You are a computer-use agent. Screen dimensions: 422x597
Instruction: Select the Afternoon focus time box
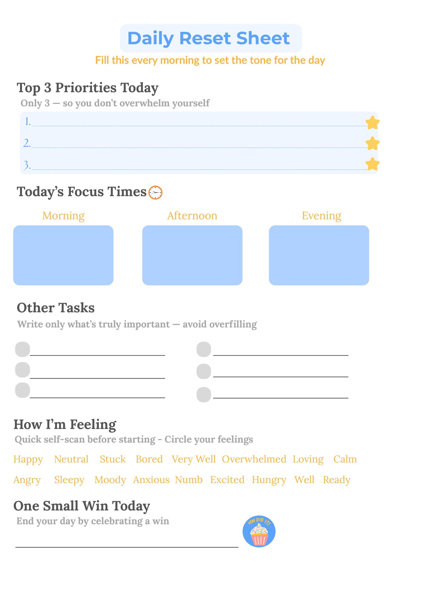tap(192, 255)
